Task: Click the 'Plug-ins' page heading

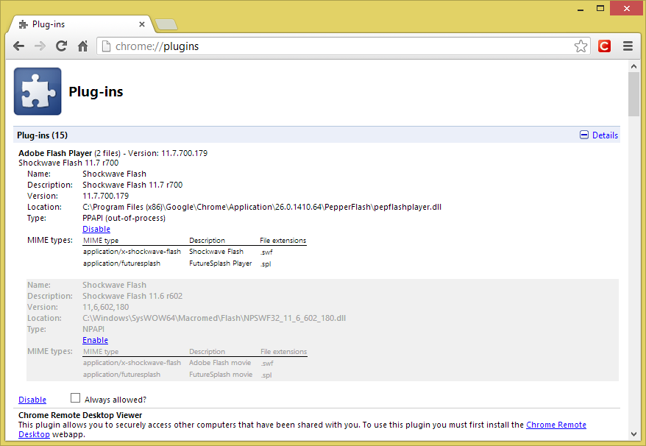Action: click(96, 91)
